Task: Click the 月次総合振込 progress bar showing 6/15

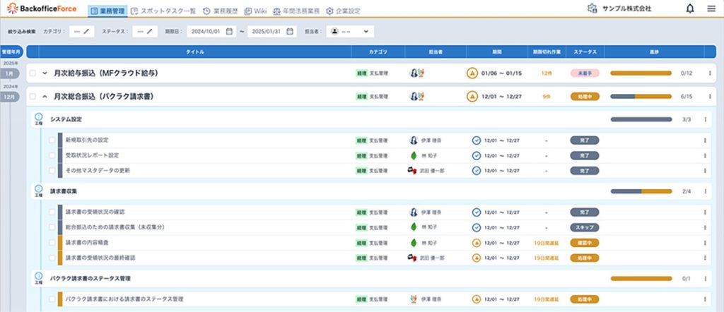Action: point(640,96)
